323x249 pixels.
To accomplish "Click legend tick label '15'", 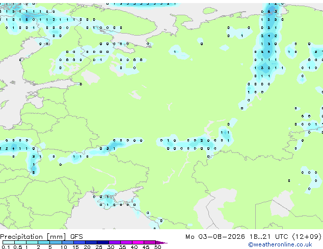I will [75, 247].
